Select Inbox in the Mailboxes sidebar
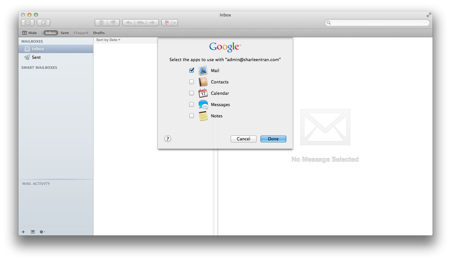 [56, 49]
